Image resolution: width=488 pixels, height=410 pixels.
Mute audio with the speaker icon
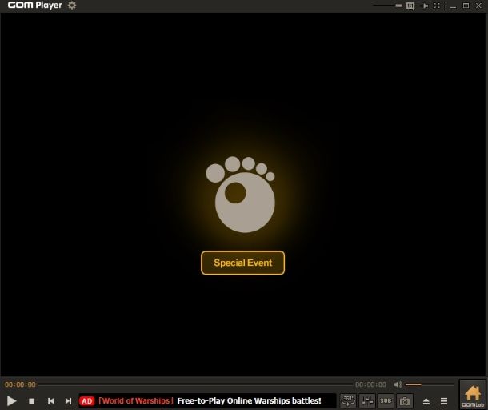(398, 384)
